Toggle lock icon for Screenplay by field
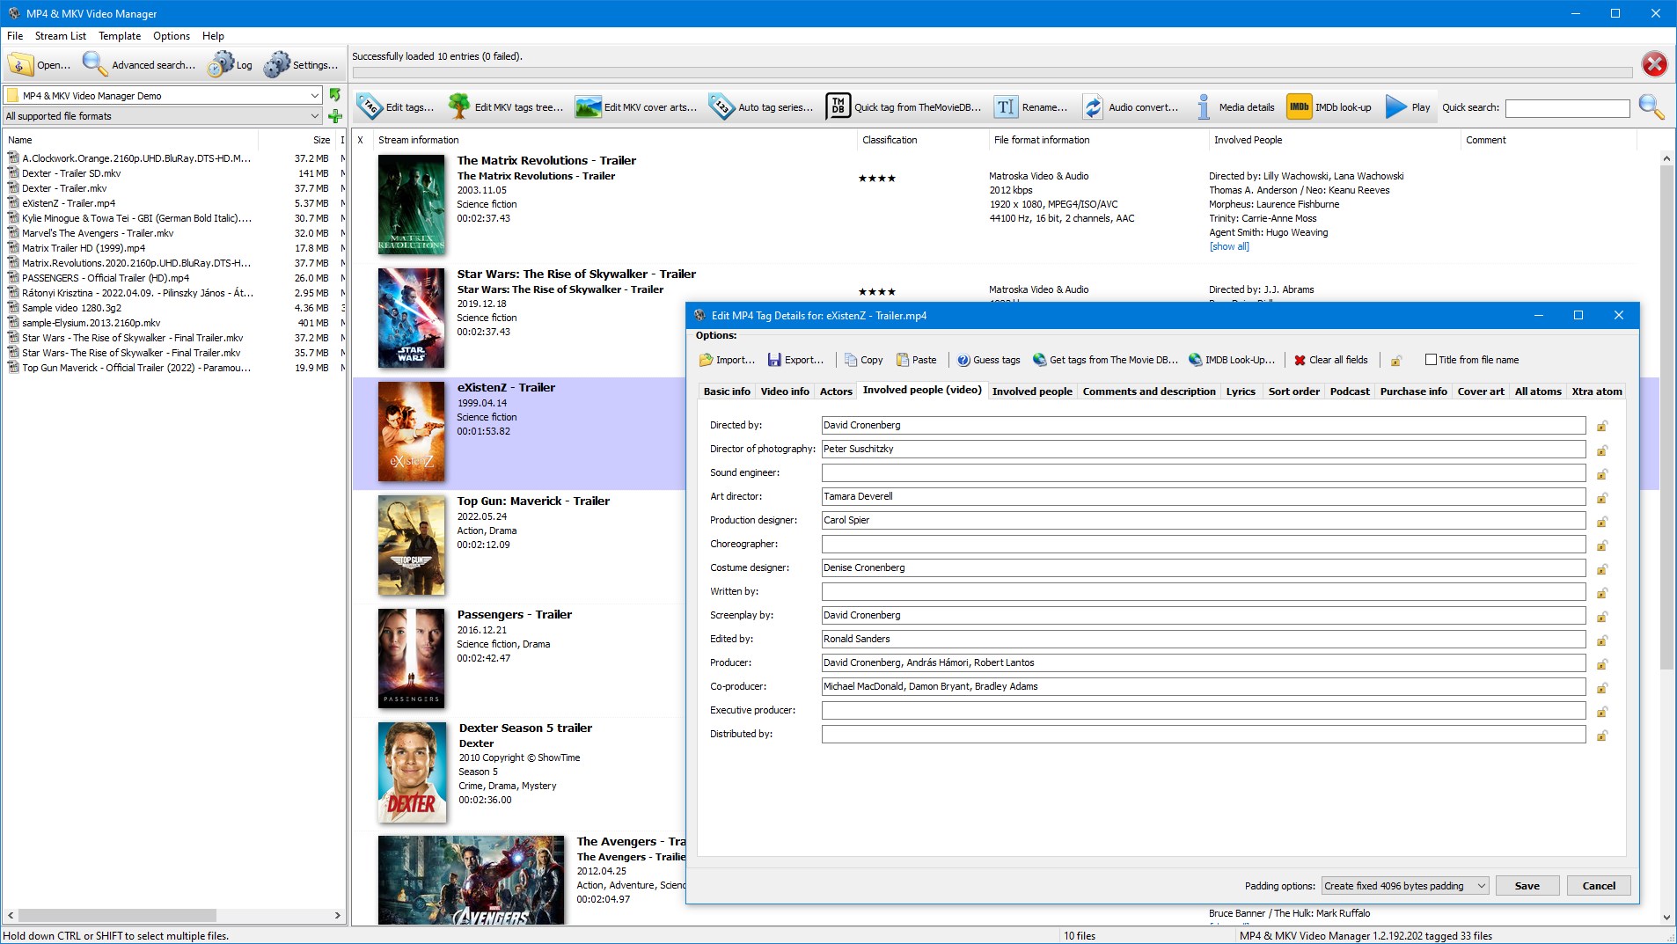The image size is (1677, 944). pos(1602,616)
